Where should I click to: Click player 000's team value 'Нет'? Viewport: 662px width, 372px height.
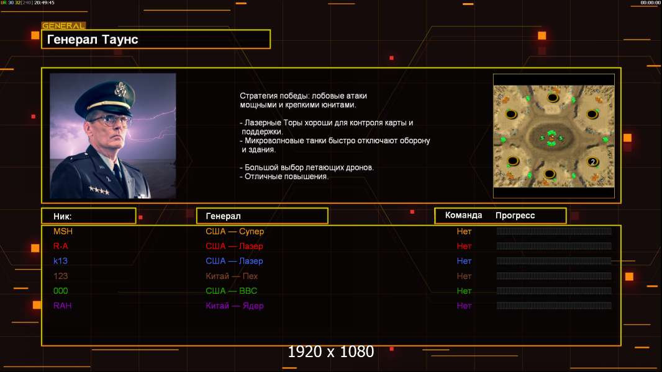tap(464, 291)
